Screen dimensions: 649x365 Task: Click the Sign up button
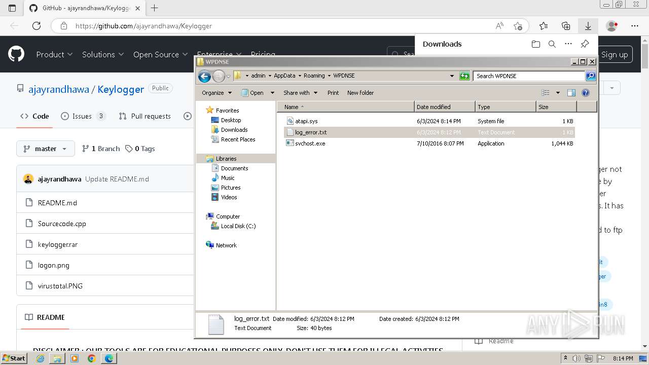[x=615, y=54]
